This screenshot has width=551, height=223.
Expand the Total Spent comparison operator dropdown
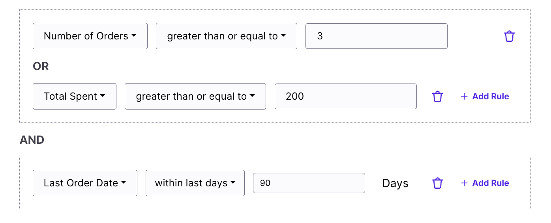coord(195,97)
